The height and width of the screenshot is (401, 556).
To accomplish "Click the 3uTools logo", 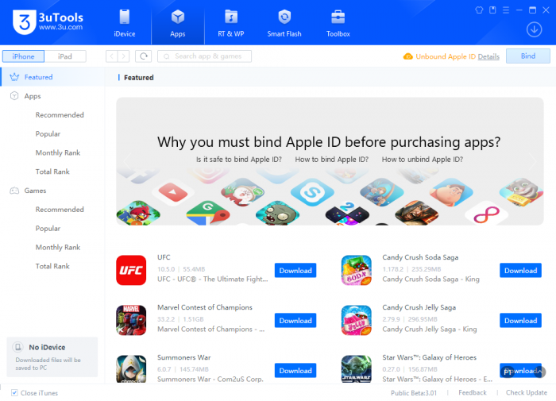I will click(48, 22).
